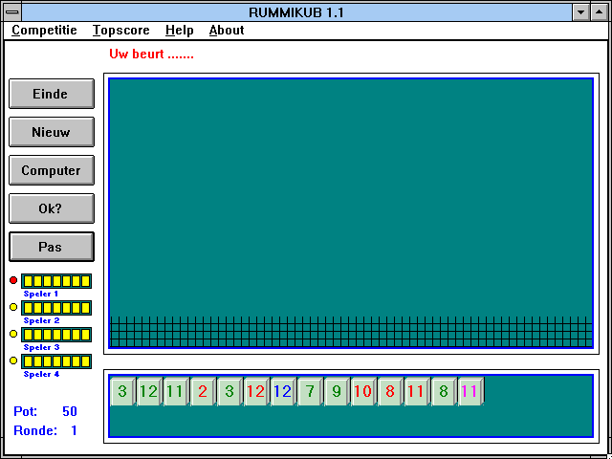Viewport: 612px width, 459px height.
Task: Pick the green 8 tile
Action: [x=444, y=391]
